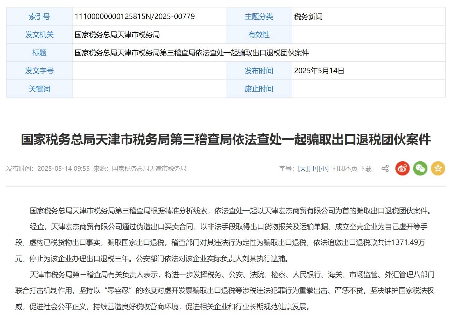The image size is (449, 324).
Task: Click the 字号： label text
Action: tap(286, 169)
